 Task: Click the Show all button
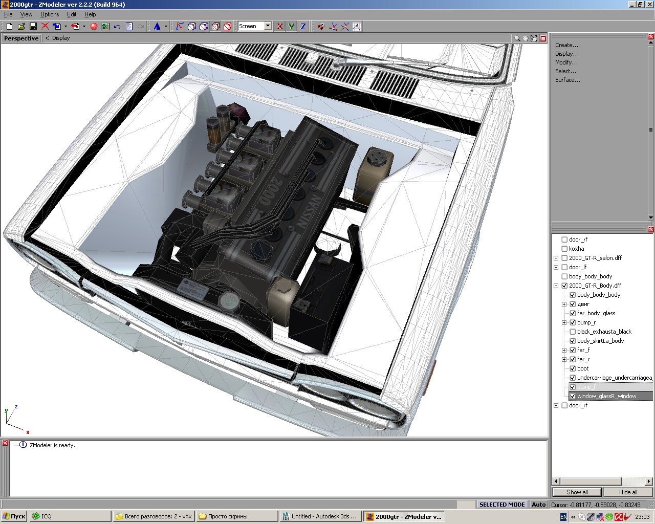pos(577,492)
